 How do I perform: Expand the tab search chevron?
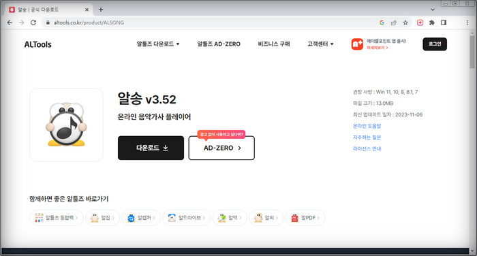[432, 10]
